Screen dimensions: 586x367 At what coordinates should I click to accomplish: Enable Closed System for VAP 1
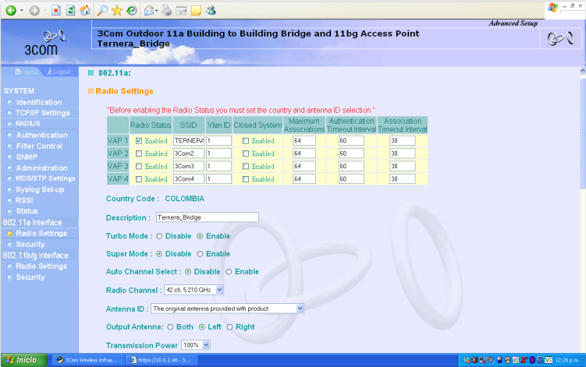[247, 141]
